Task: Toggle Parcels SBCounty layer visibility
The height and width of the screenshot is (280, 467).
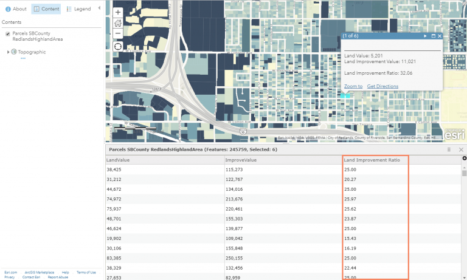Action: [x=8, y=34]
